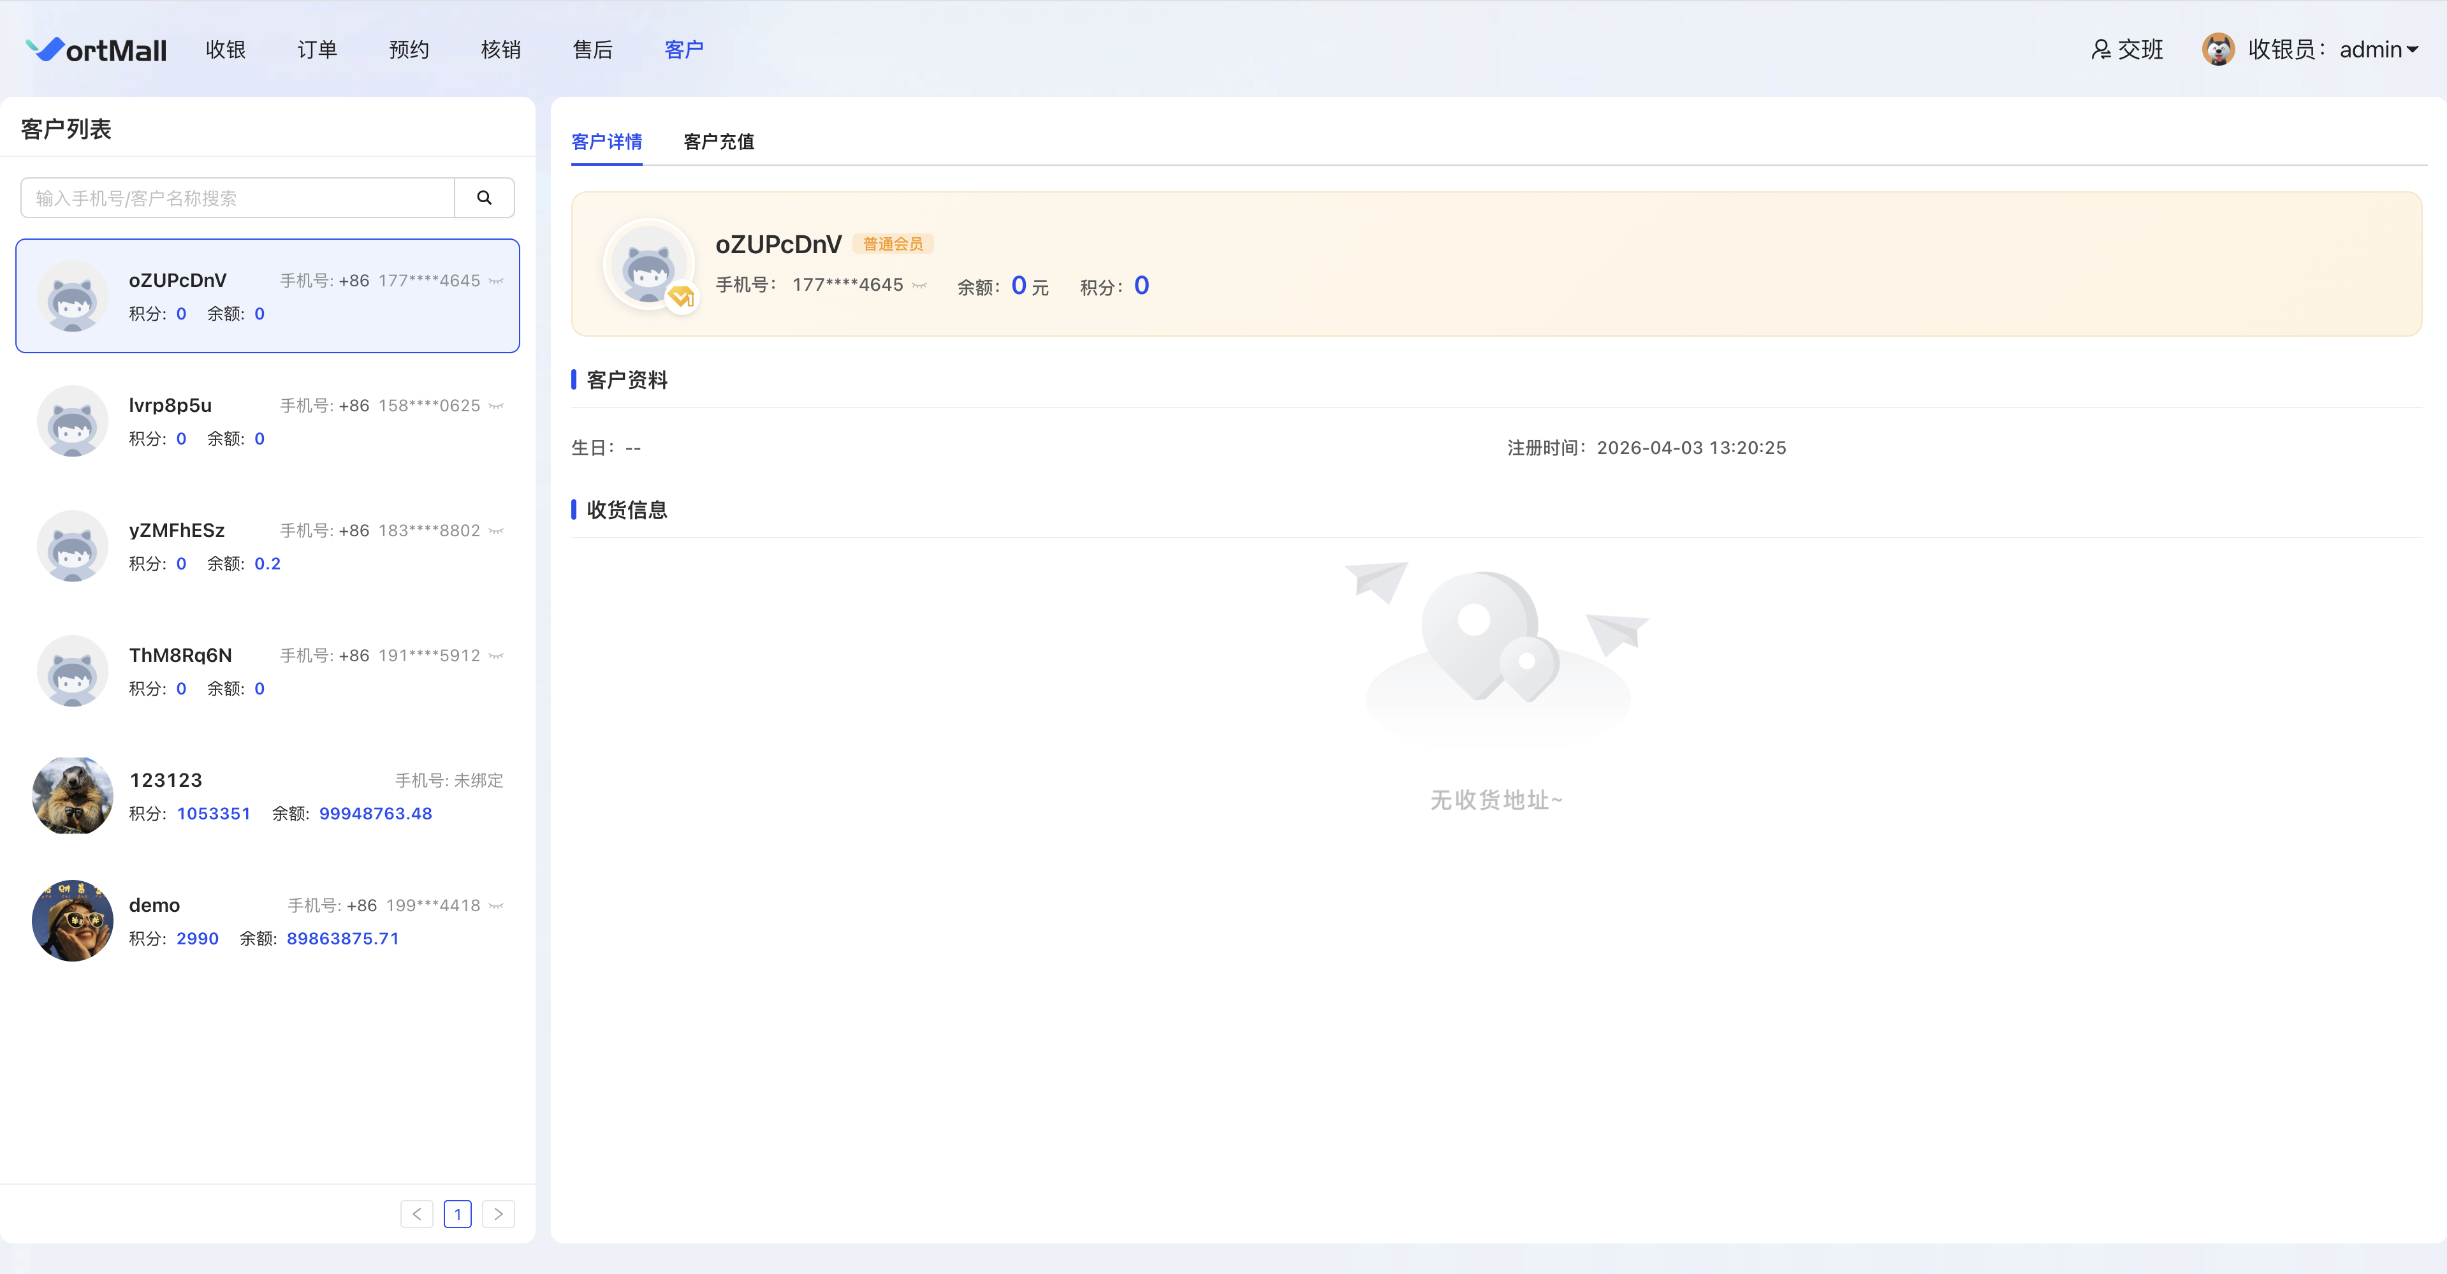
Task: Open the 订单 menu item
Action: pyautogui.click(x=318, y=49)
